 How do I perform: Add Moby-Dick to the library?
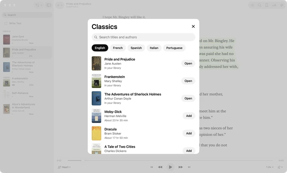pyautogui.click(x=189, y=116)
